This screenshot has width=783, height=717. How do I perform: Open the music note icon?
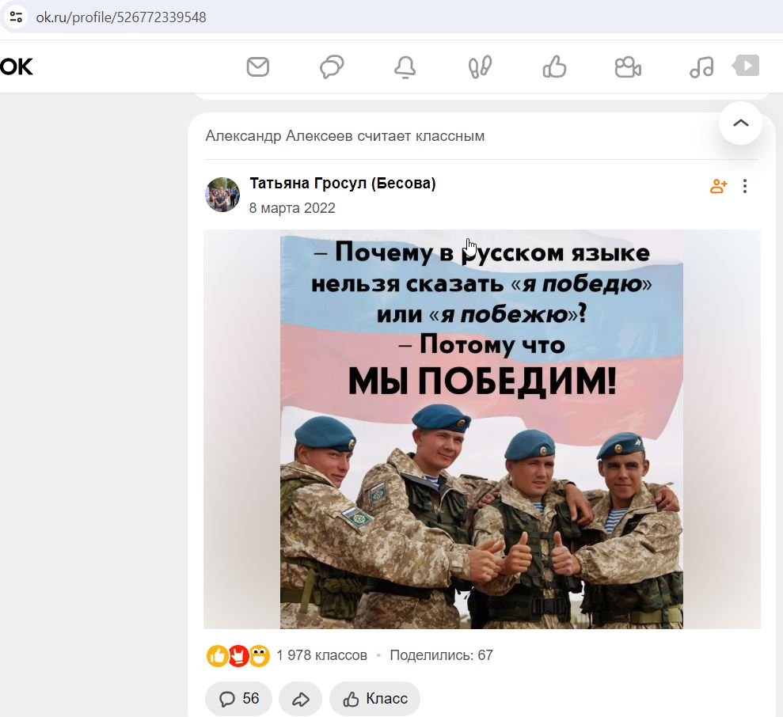coord(701,67)
